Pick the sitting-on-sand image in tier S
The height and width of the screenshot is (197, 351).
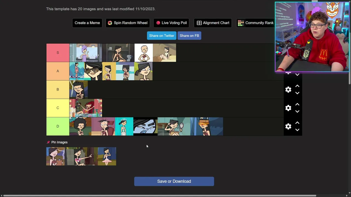pyautogui.click(x=165, y=53)
